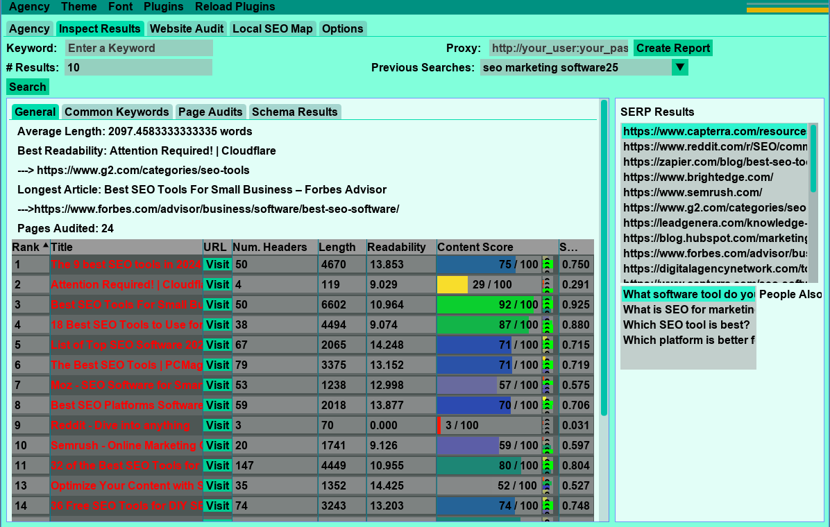Click the mini chart icon in rank 1 row
The height and width of the screenshot is (527, 830).
click(x=548, y=265)
